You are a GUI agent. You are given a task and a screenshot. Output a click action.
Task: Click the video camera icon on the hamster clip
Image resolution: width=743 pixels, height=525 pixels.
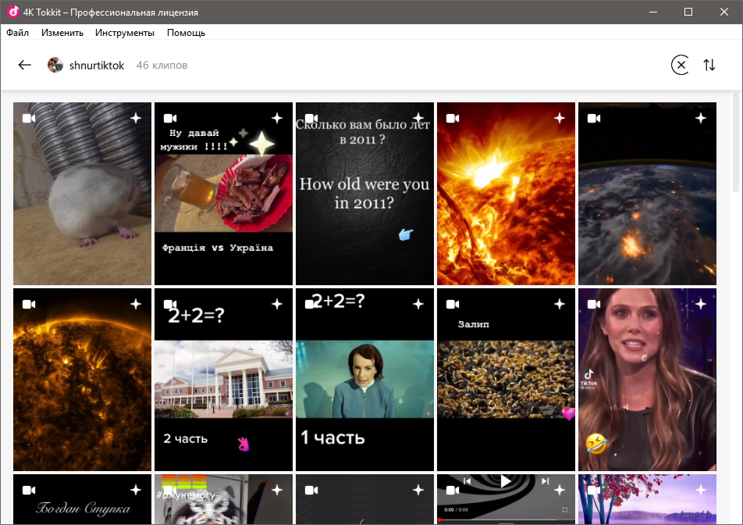tap(29, 118)
